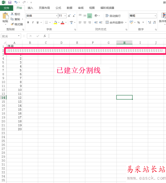Decrease font size with smaller A icon
The image size is (166, 183).
74,16
